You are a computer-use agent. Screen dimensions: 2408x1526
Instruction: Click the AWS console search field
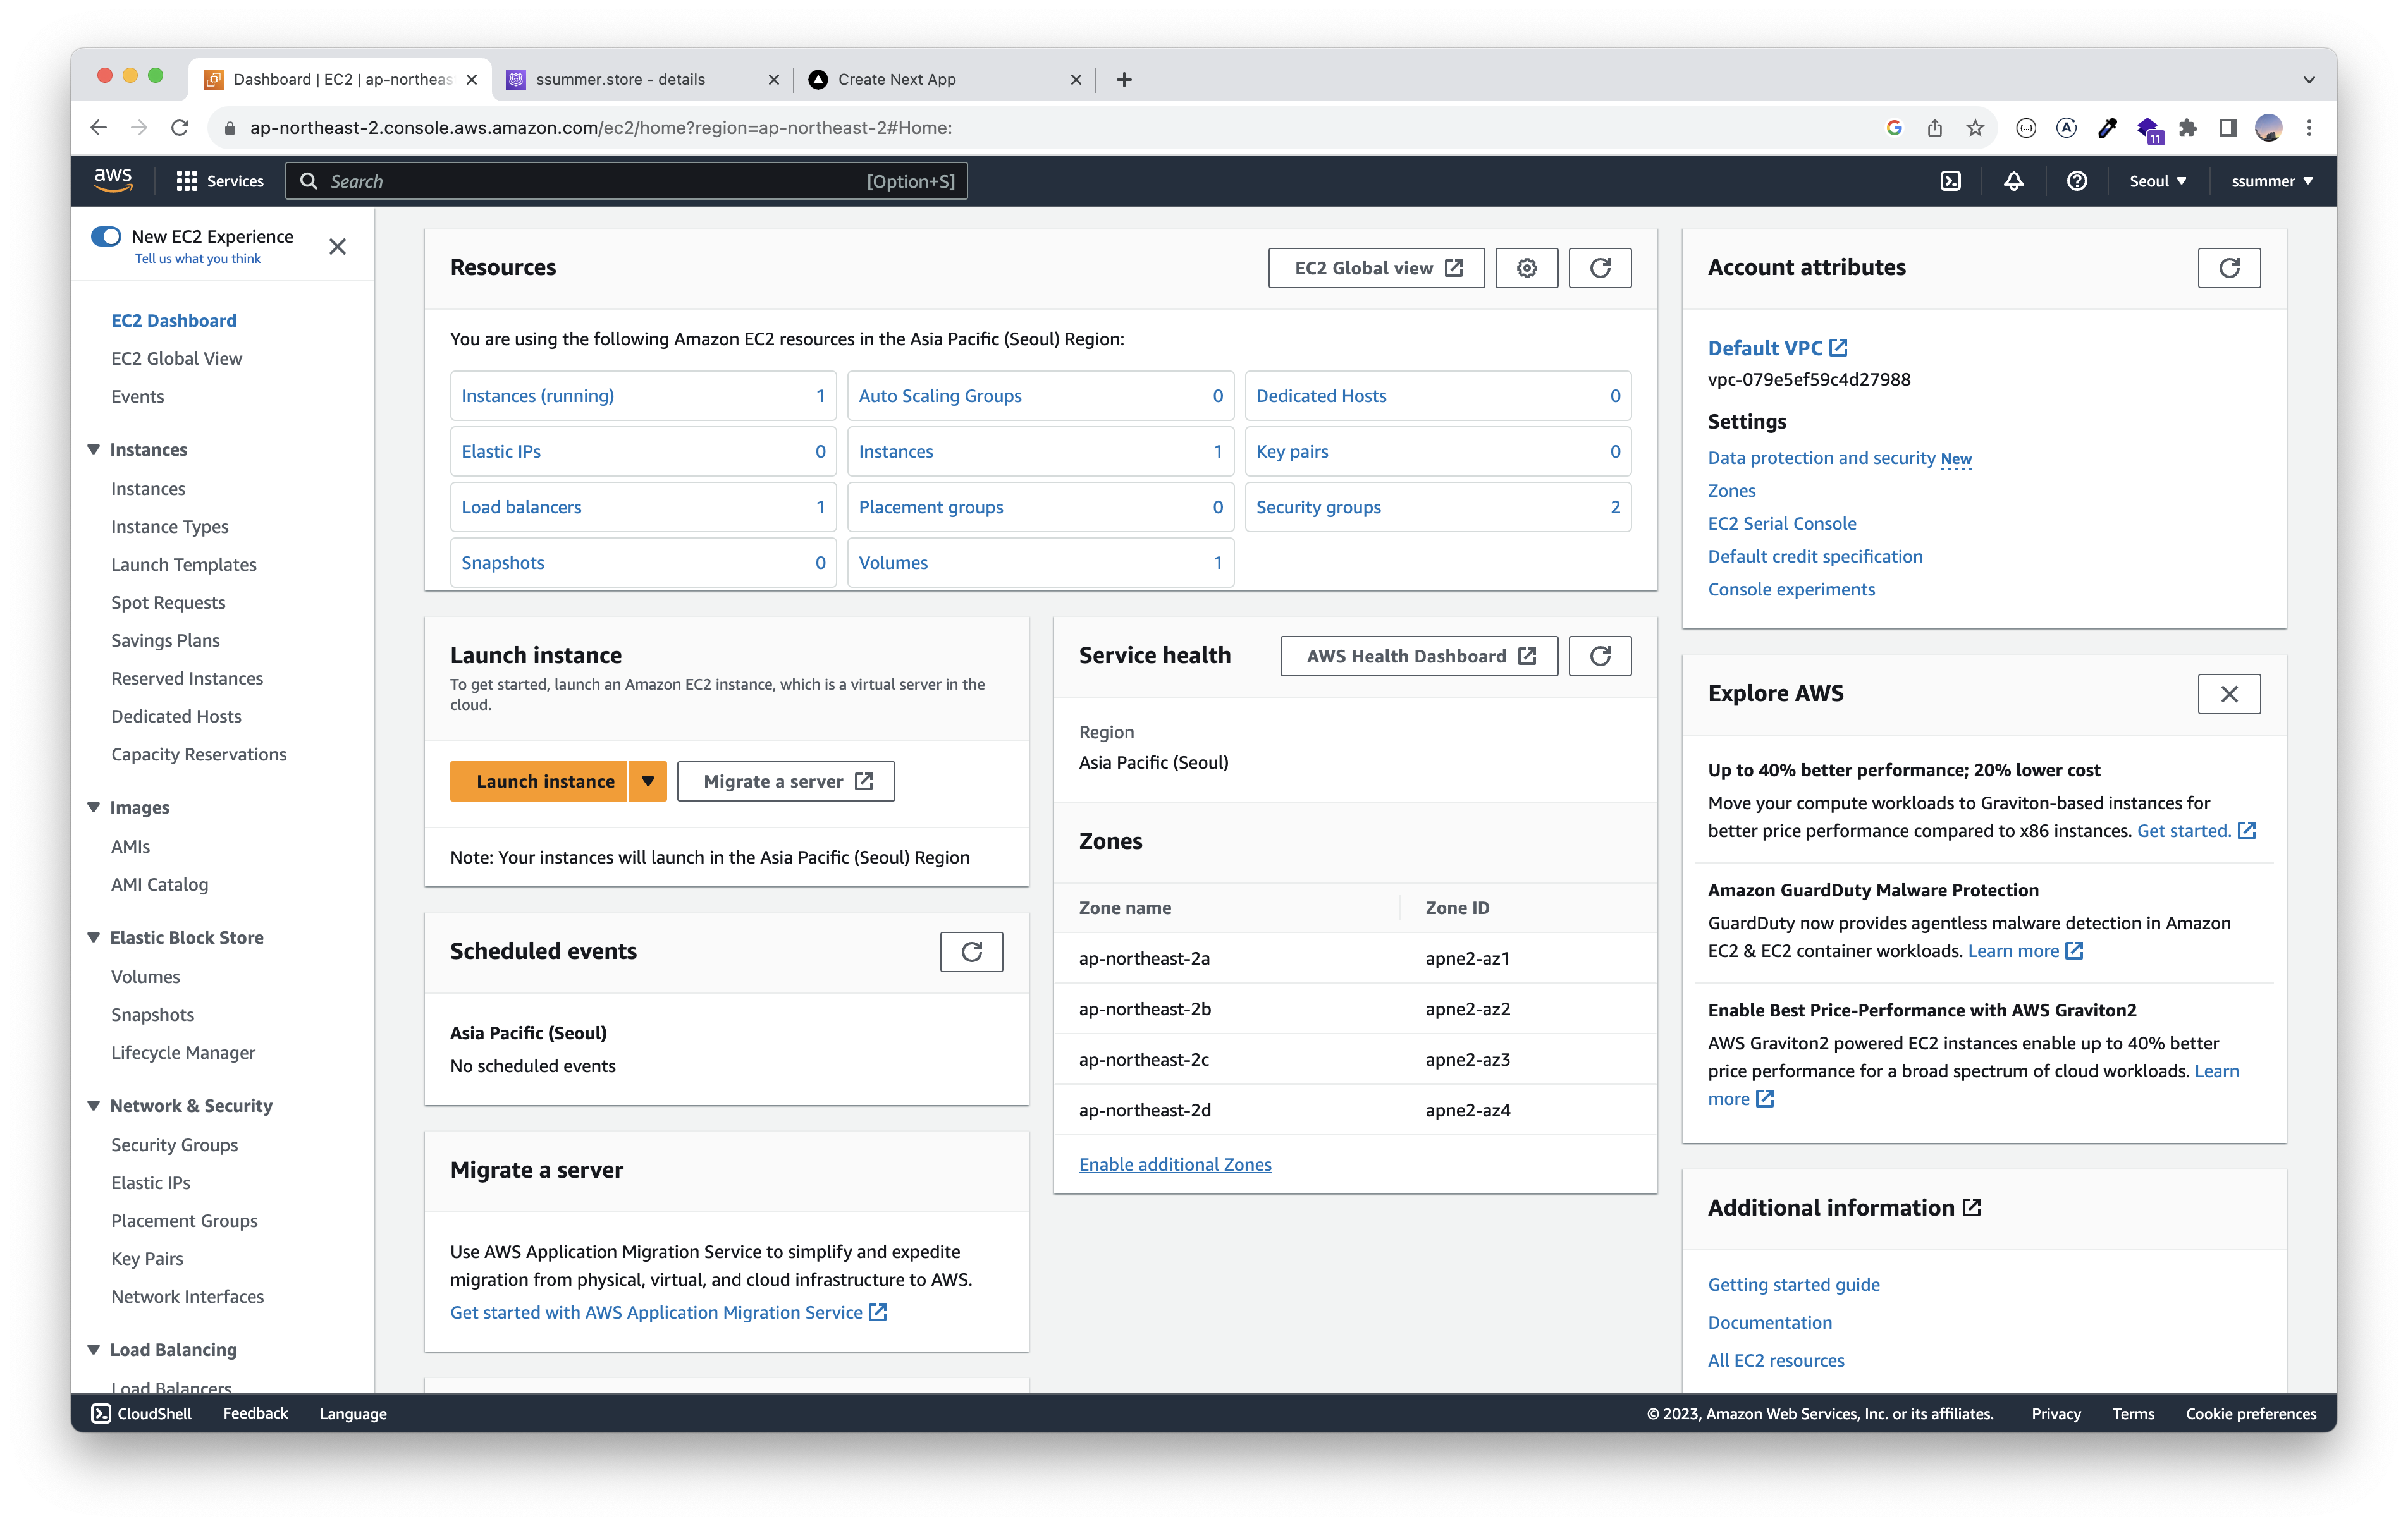(x=600, y=181)
